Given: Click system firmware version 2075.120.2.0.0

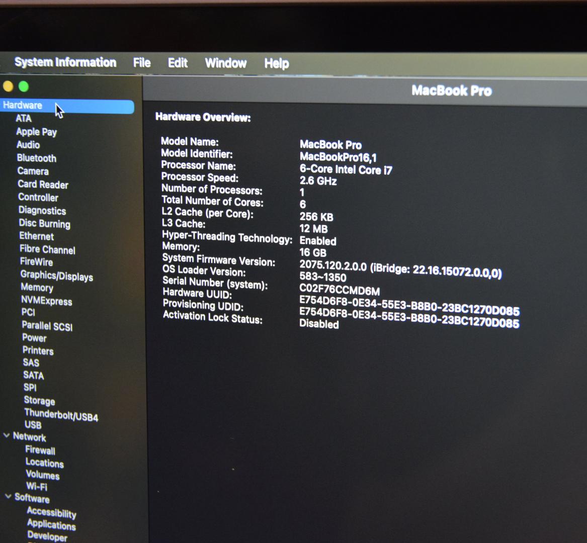Looking at the screenshot, I should pyautogui.click(x=333, y=265).
